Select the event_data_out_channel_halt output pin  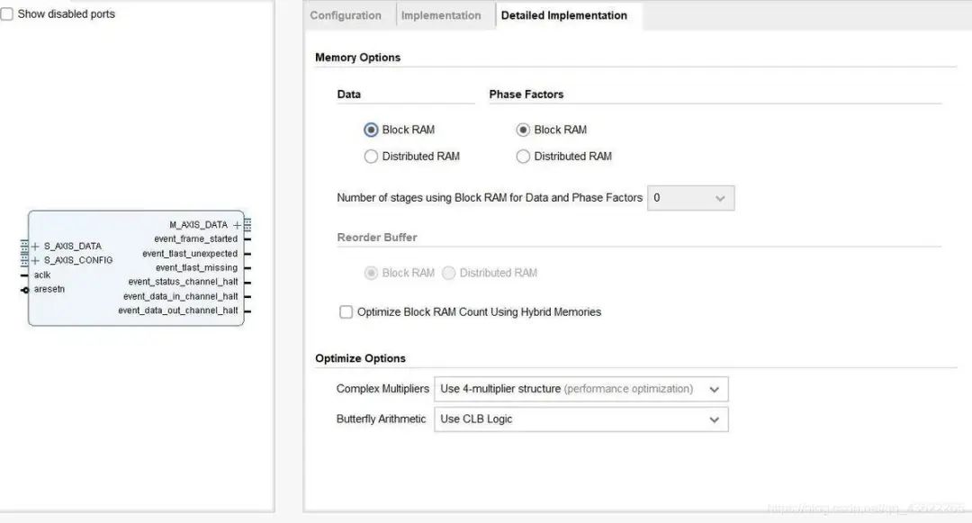click(x=247, y=311)
